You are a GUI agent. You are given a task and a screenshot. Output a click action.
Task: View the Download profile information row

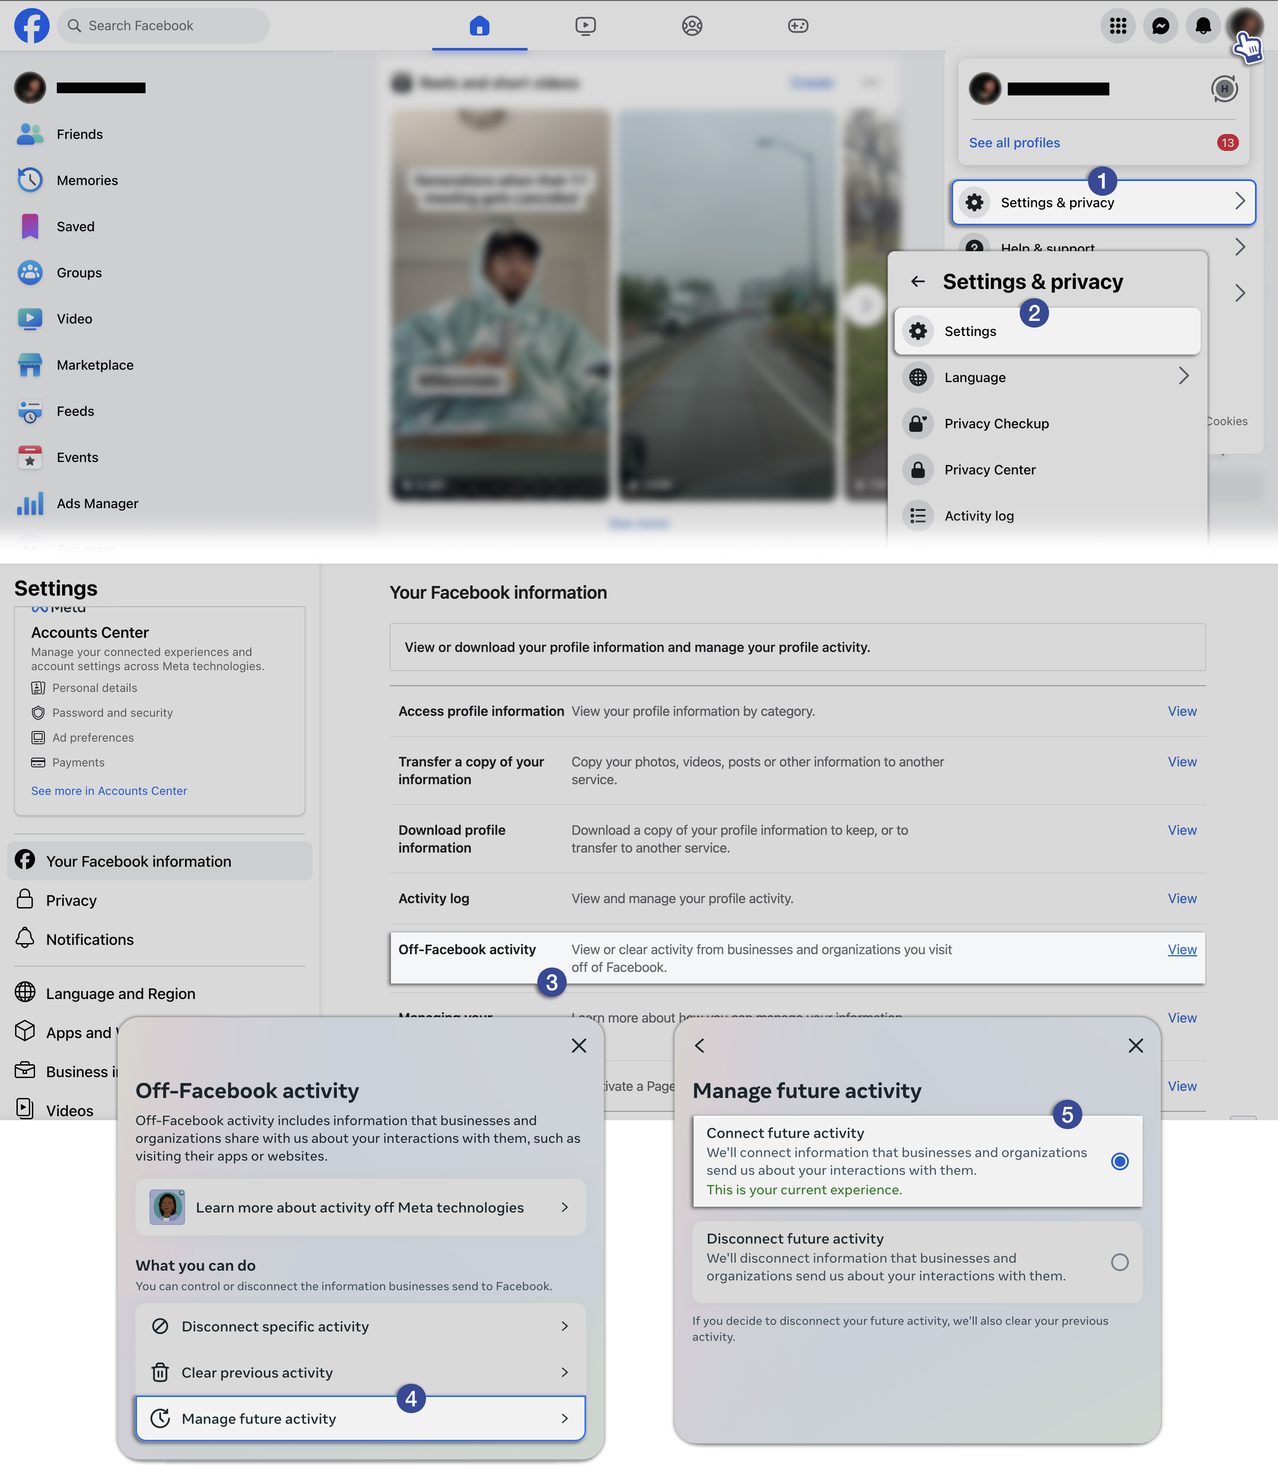pos(1182,830)
